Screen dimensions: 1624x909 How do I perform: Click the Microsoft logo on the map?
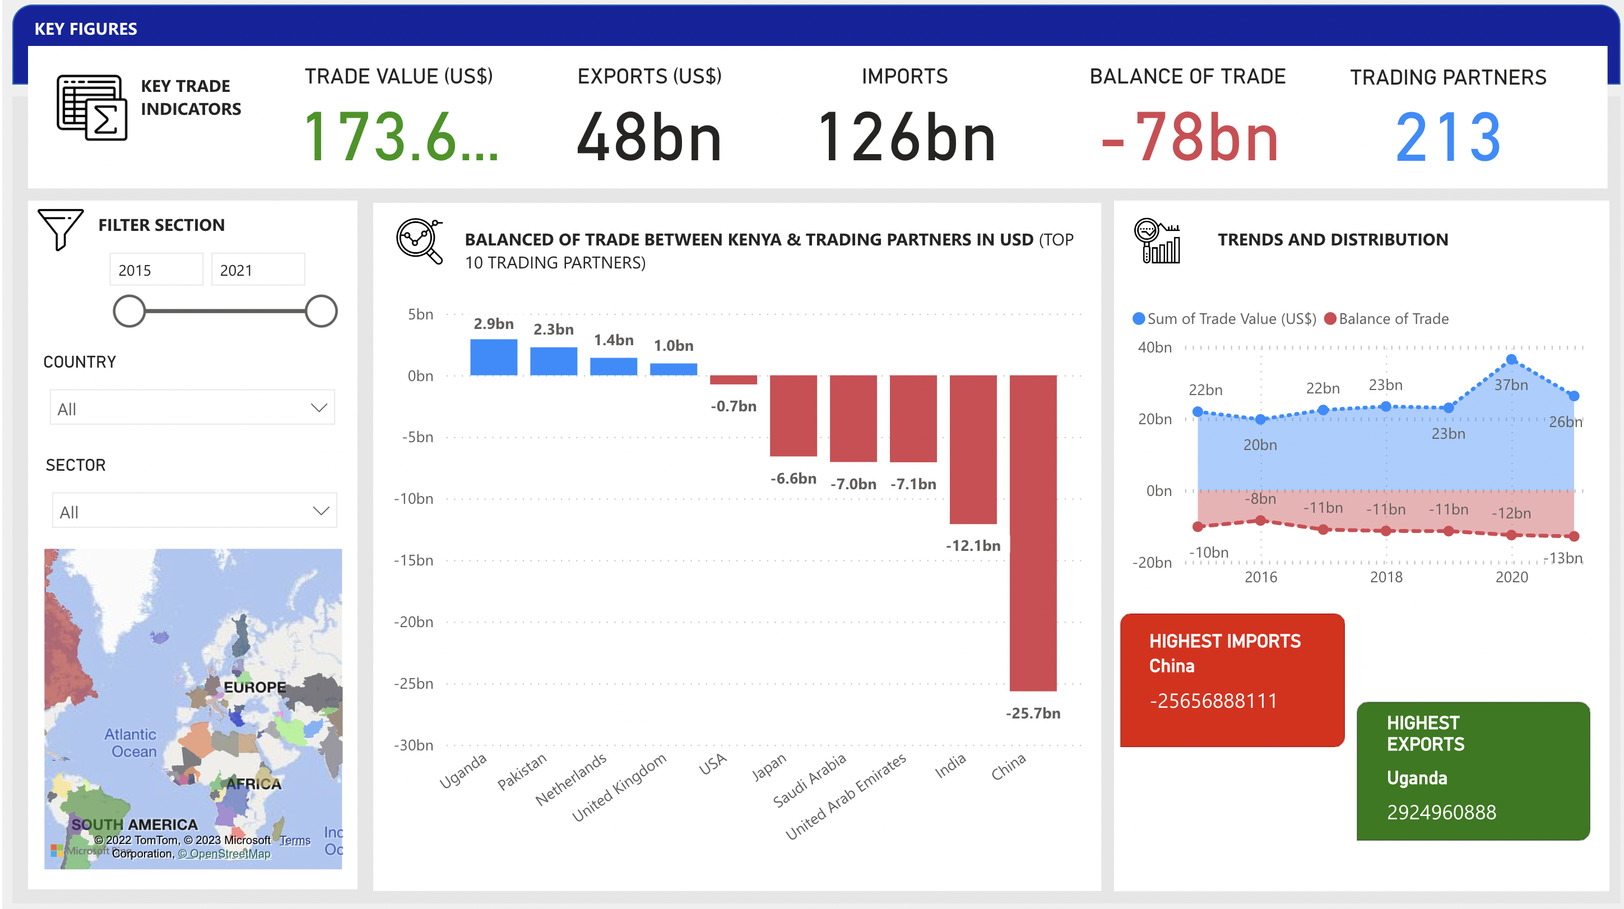[x=56, y=850]
